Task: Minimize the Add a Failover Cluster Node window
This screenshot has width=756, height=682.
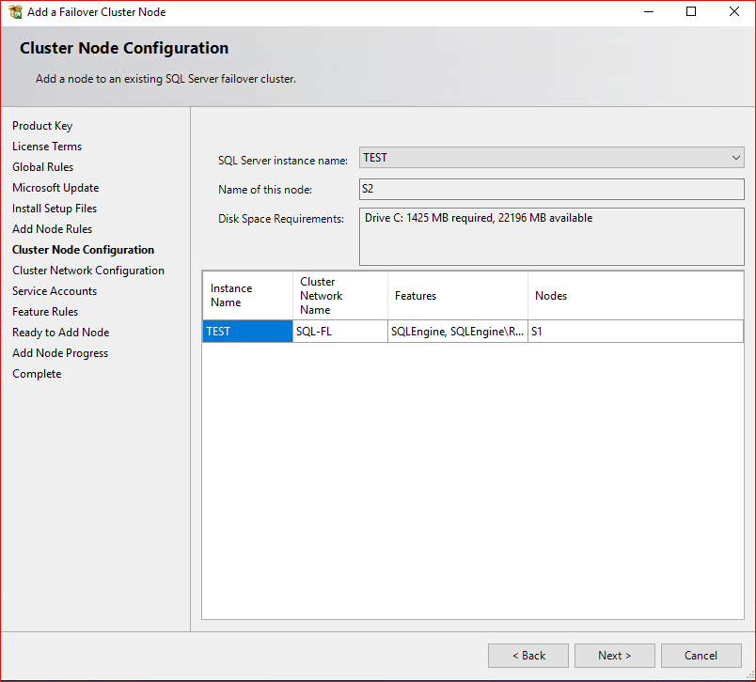Action: pos(649,12)
